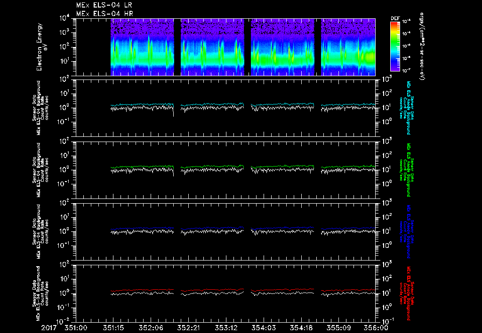482x333 pixels.
Task: Click the 10^-7 label on the color scale
Action: click(x=406, y=71)
